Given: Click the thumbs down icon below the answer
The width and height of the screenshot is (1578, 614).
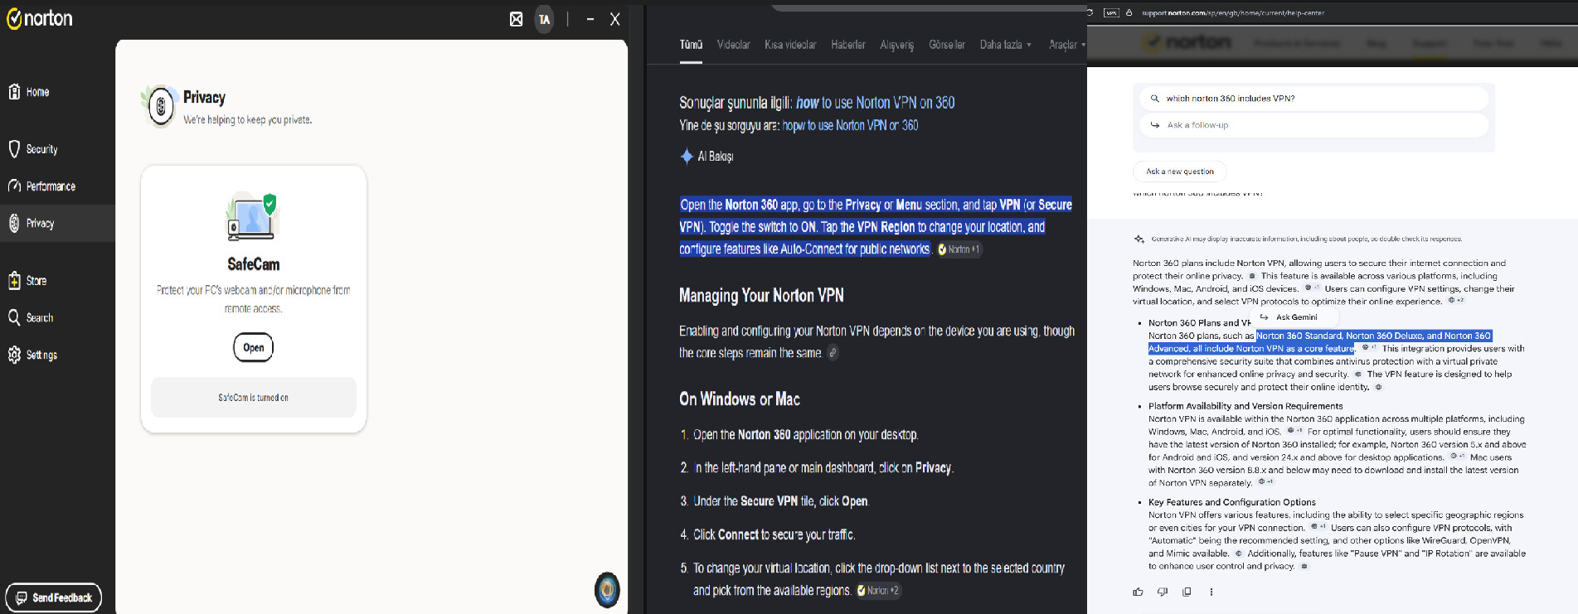Looking at the screenshot, I should click(1163, 592).
